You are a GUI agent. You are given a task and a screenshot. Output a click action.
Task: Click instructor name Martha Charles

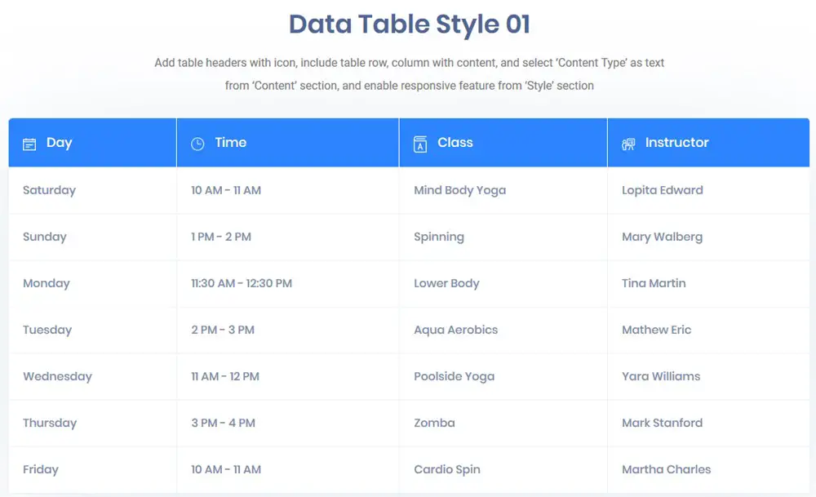coord(666,469)
